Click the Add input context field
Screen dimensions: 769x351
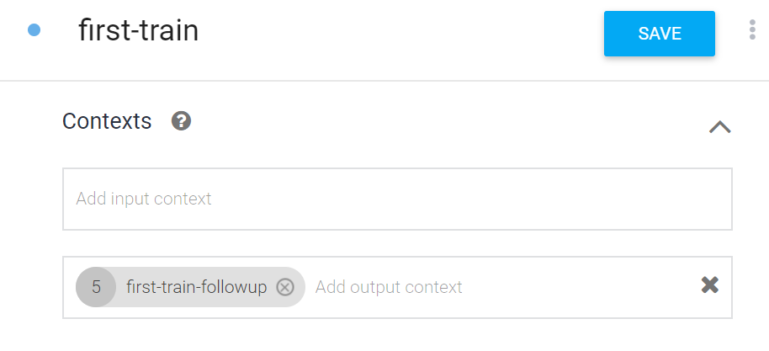point(397,199)
